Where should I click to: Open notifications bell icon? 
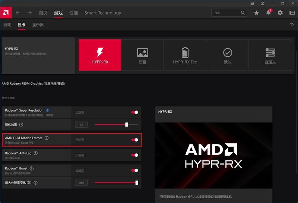pyautogui.click(x=268, y=13)
